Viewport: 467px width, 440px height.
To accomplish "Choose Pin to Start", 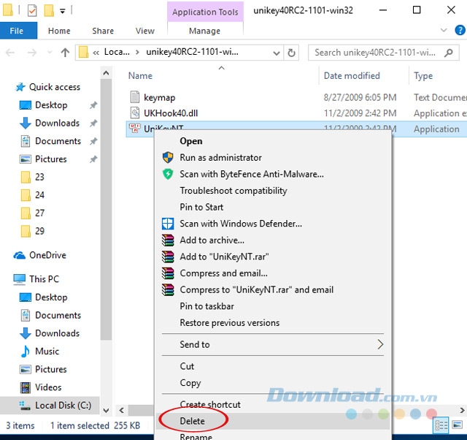I will [201, 207].
